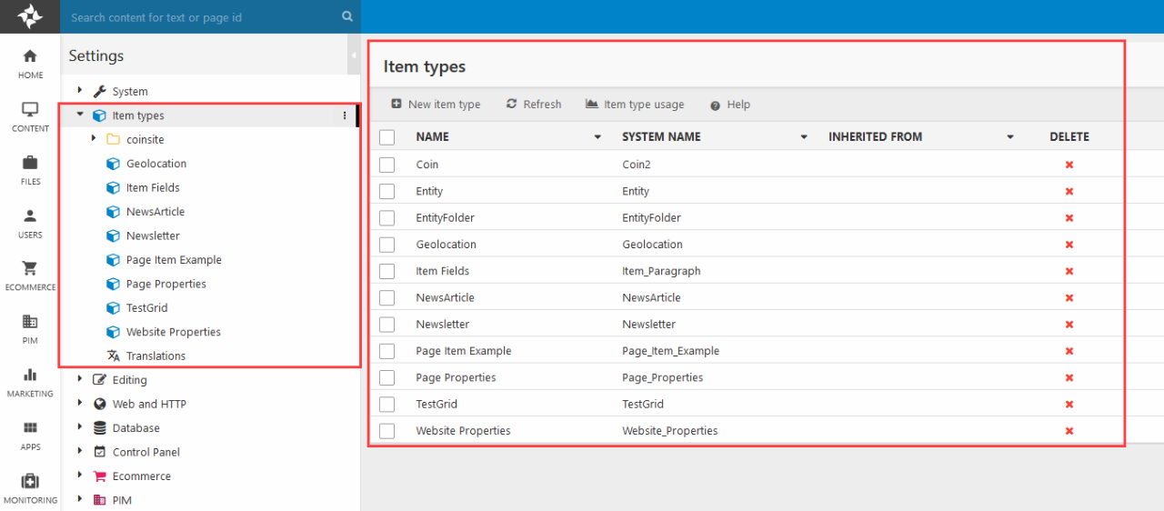Click three-dot menu beside Item types

(345, 115)
